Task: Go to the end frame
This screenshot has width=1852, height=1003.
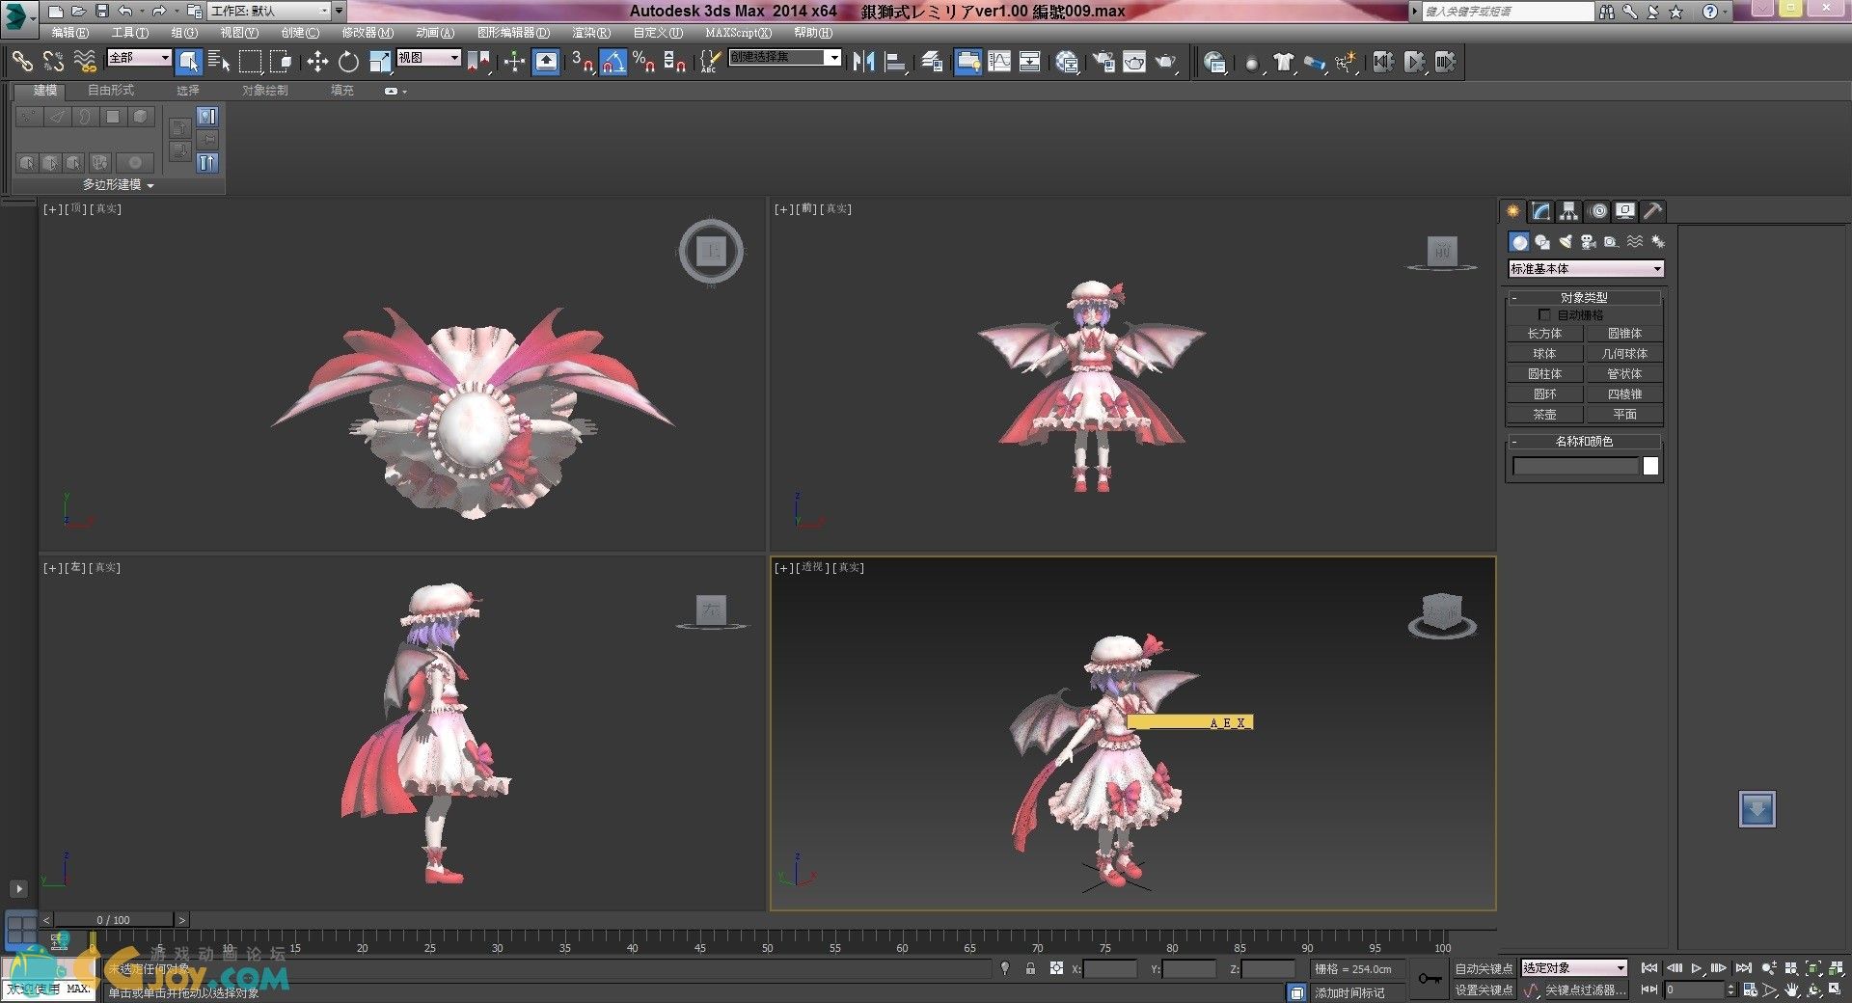Action: click(1742, 968)
